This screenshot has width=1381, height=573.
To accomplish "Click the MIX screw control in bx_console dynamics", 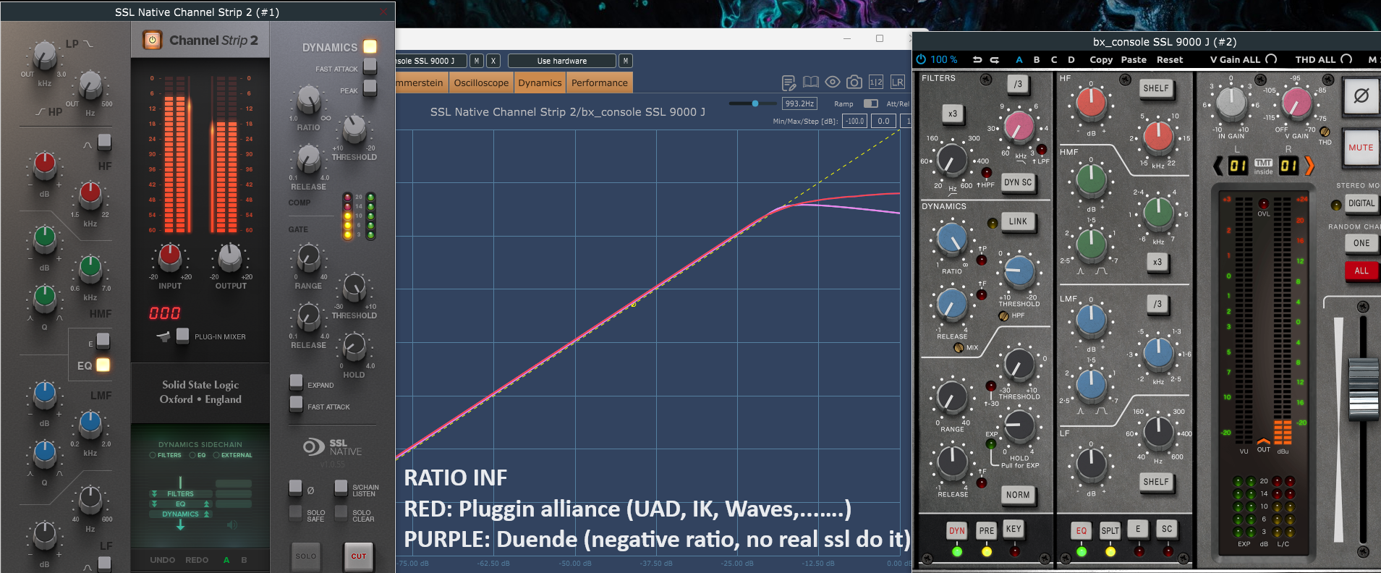I will click(959, 347).
